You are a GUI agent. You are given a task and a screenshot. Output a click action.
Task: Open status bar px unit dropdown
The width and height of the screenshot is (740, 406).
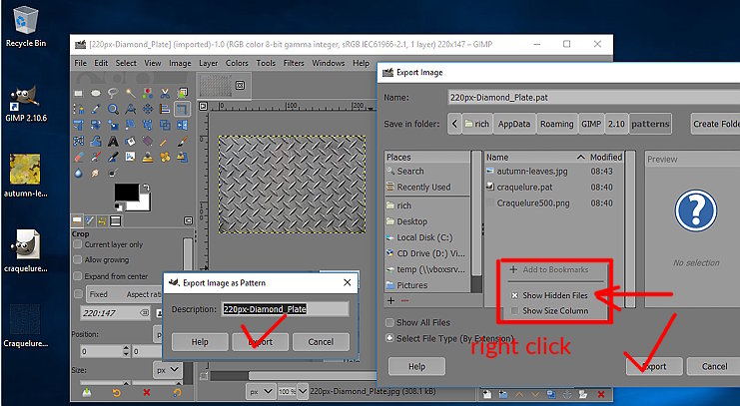click(x=261, y=391)
